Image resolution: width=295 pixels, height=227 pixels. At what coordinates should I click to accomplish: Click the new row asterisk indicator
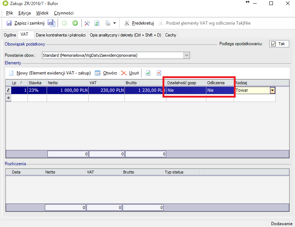point(8,98)
